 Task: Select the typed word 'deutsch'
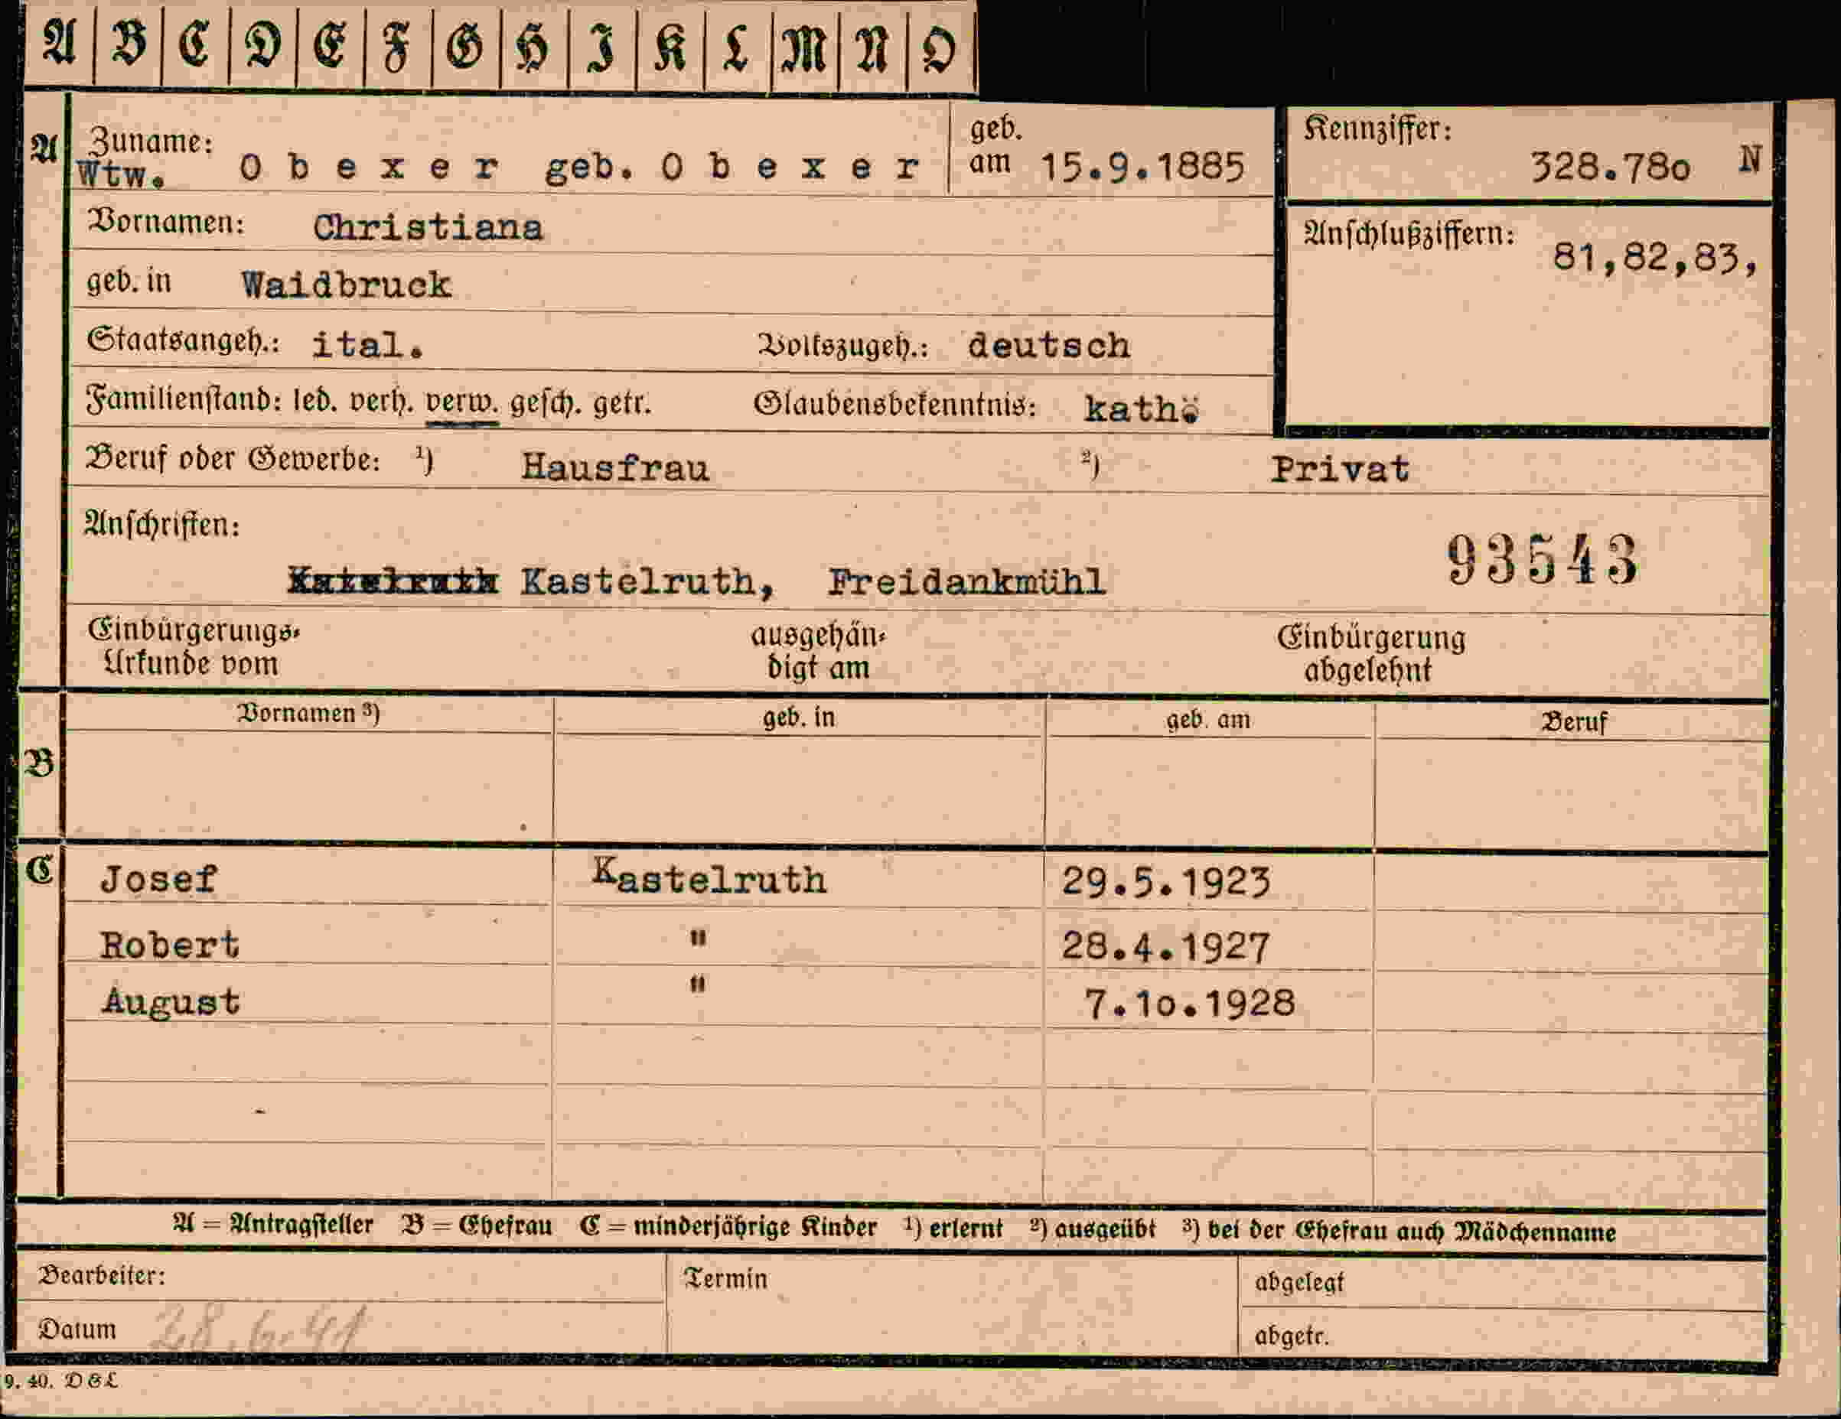1048,346
